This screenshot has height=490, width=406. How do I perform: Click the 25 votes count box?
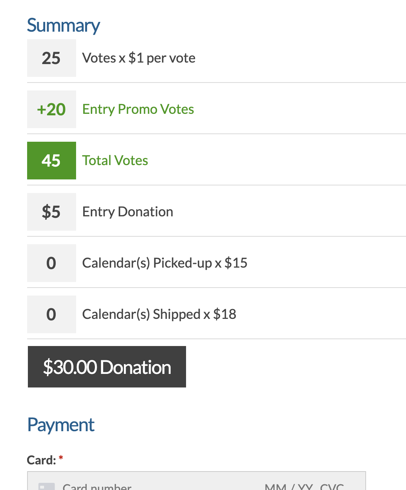click(52, 58)
